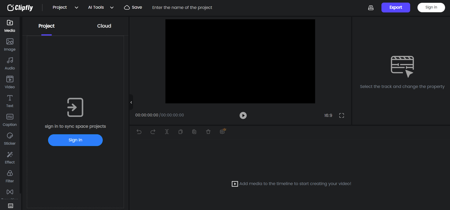Click the keyboard shortcuts icon
The image size is (450, 210).
(x=11, y=206)
